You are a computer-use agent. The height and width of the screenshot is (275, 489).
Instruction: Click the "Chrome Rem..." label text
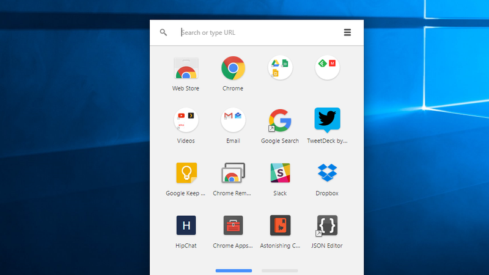[x=232, y=193]
